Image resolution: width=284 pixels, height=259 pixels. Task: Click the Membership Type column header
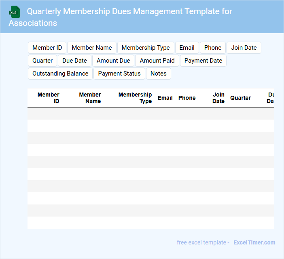tap(135, 98)
